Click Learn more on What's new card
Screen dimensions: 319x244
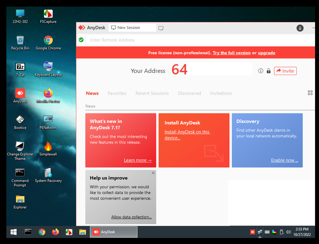point(138,160)
